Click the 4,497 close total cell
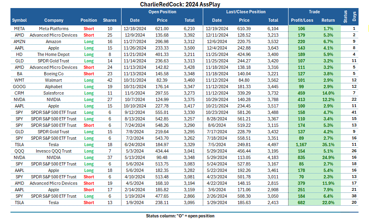Image resolution: width=369 pixels, height=219 pixels. coord(273,145)
